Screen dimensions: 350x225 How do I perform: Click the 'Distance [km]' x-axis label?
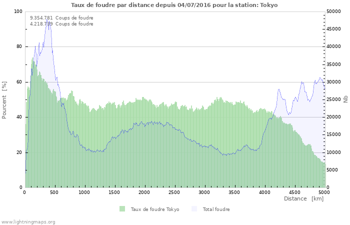(303, 198)
